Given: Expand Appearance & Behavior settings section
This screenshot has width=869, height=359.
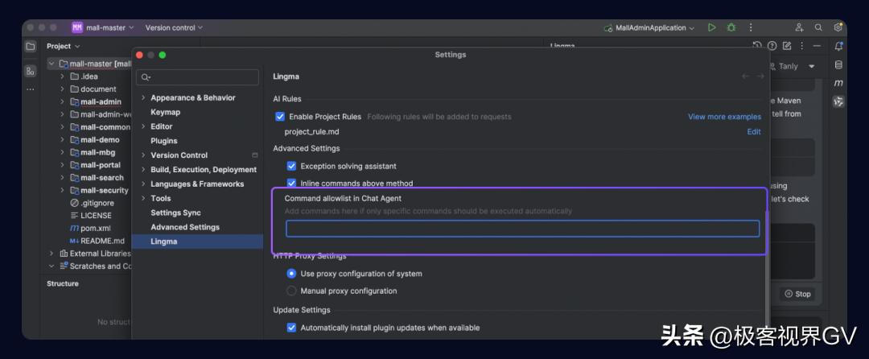Looking at the screenshot, I should pos(143,97).
